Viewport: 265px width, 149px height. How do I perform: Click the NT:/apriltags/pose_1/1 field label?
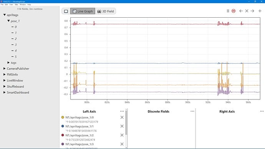(79, 126)
